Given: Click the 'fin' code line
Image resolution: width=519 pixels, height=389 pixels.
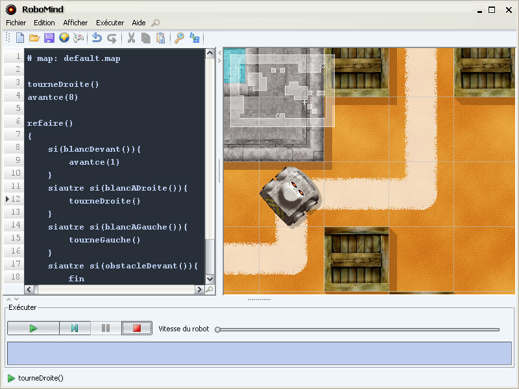Looking at the screenshot, I should tap(77, 279).
